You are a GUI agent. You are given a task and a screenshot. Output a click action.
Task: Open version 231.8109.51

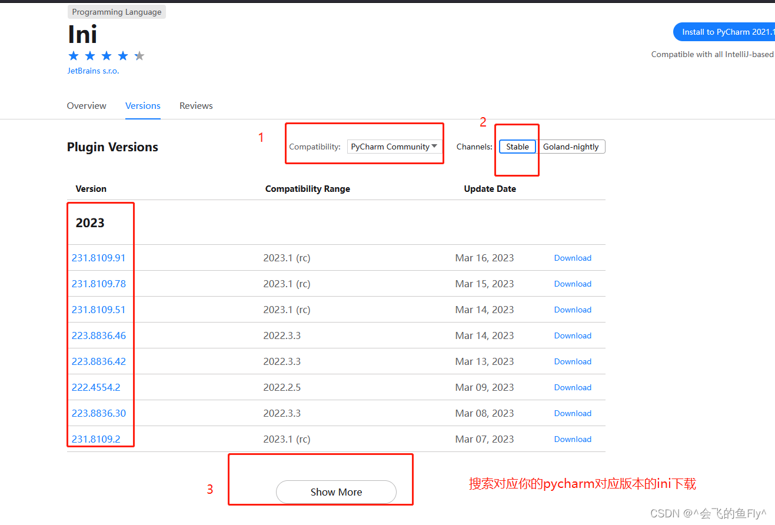pos(99,310)
